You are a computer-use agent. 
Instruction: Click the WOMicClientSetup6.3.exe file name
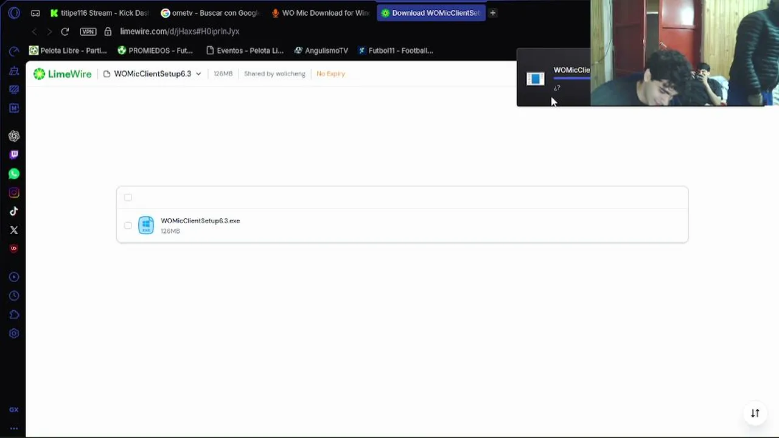click(200, 221)
